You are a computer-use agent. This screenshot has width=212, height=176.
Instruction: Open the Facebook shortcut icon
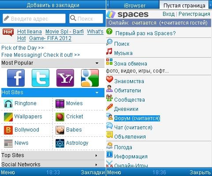[16, 78]
